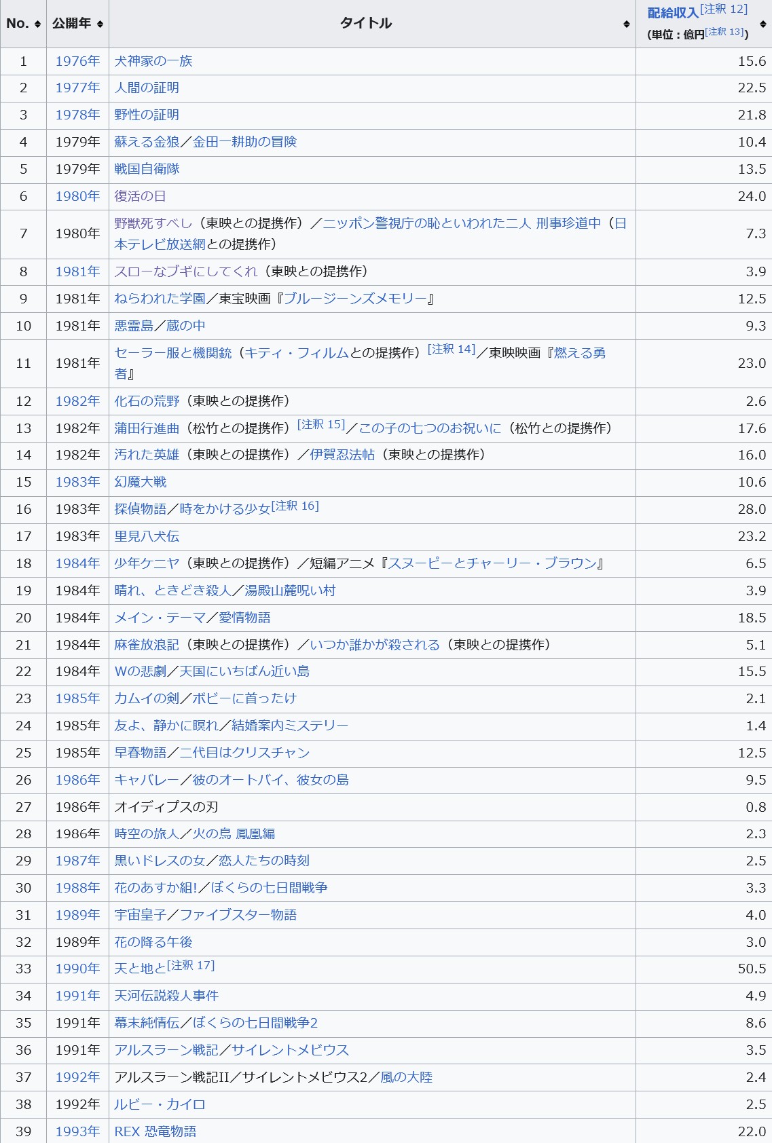Open footnote 注釈 16 after 時をかける少女
This screenshot has height=1143, width=772.
pyautogui.click(x=295, y=506)
